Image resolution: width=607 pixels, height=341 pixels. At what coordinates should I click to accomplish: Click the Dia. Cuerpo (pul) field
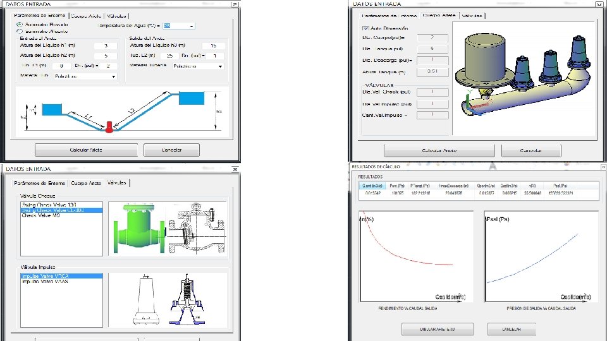[x=432, y=38]
